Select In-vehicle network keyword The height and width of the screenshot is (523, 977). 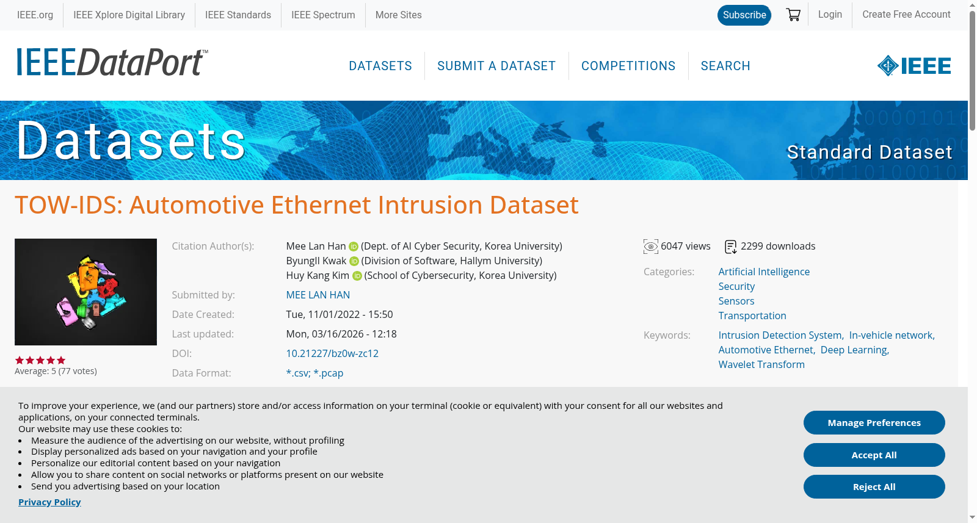[x=891, y=335]
